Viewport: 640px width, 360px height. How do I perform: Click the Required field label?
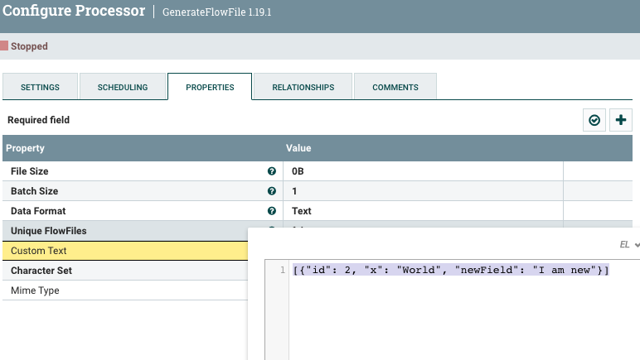coord(38,120)
